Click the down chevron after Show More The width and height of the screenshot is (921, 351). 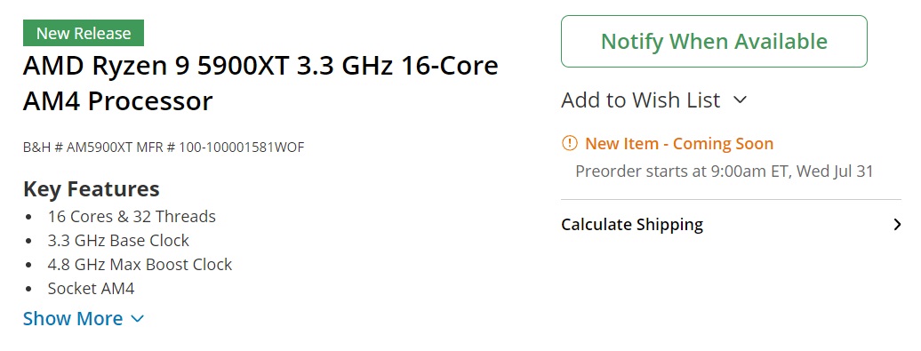[x=137, y=319]
